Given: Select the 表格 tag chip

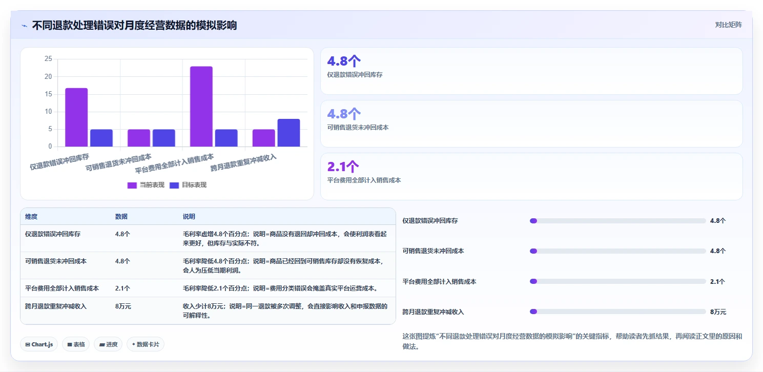Looking at the screenshot, I should 76,344.
